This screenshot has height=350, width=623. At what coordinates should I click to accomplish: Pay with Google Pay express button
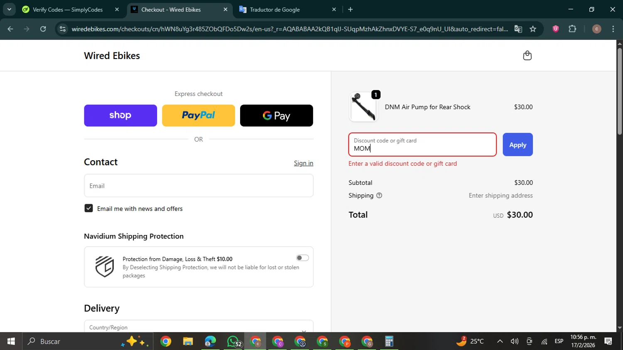[x=277, y=115]
